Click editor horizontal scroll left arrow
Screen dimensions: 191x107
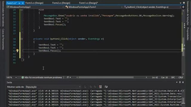pos(77,77)
